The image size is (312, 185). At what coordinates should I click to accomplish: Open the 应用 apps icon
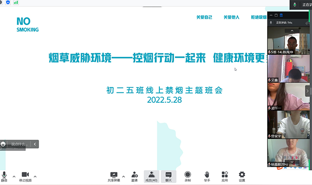[x=225, y=177]
